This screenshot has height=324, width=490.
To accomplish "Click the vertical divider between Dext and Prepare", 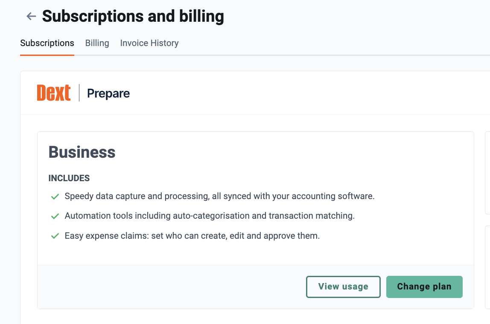I will pos(79,93).
